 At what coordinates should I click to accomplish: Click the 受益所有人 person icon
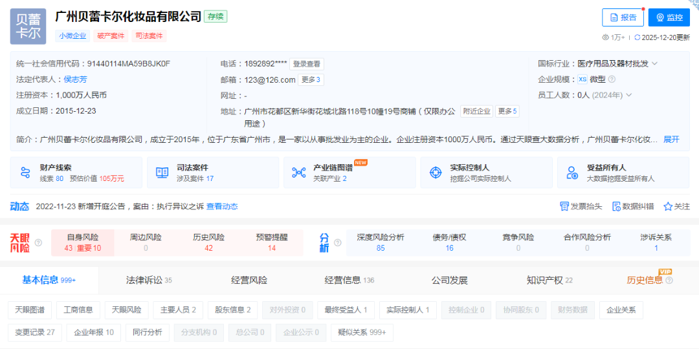click(572, 173)
